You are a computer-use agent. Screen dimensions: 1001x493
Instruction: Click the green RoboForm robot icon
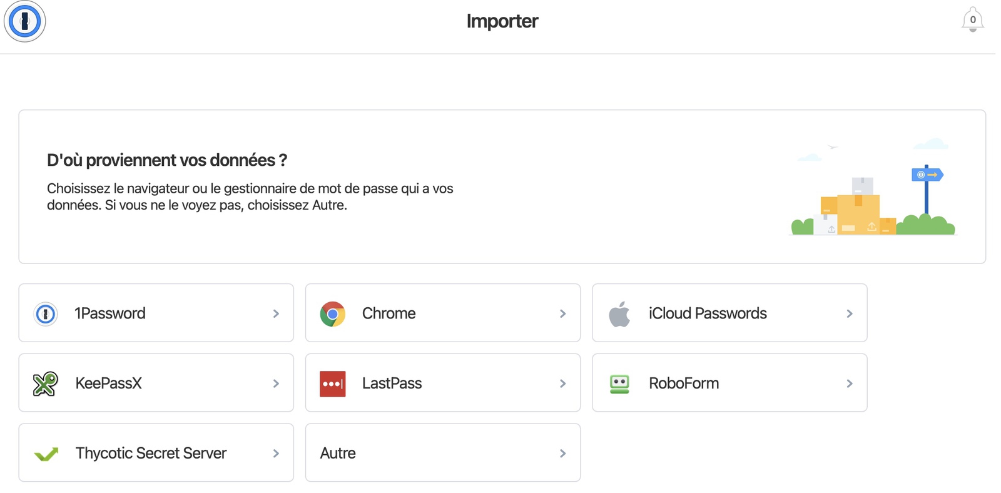click(619, 384)
